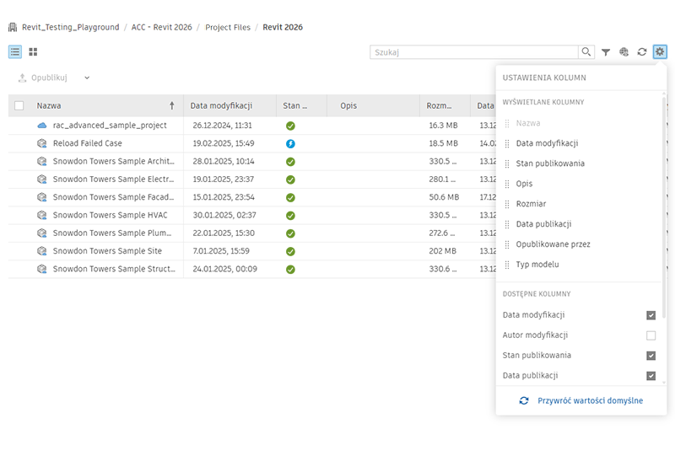Uncheck Data publikacji in available columns

pyautogui.click(x=651, y=376)
